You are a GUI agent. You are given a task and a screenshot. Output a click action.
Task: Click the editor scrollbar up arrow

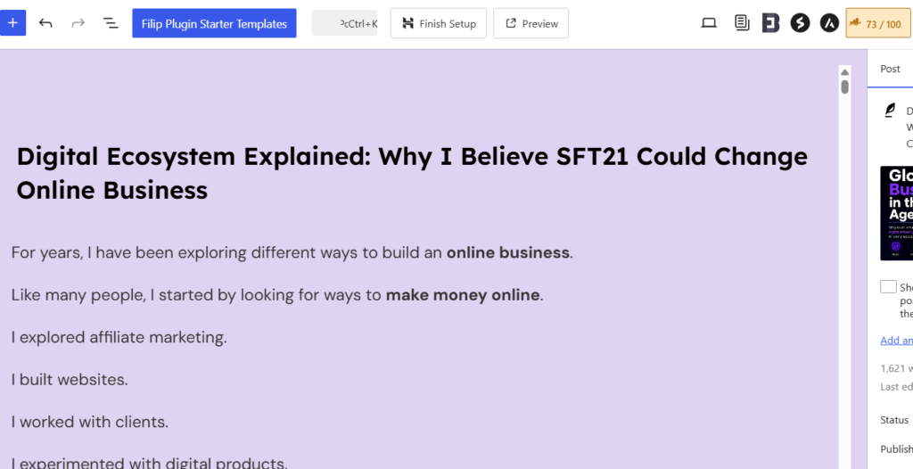(x=844, y=72)
